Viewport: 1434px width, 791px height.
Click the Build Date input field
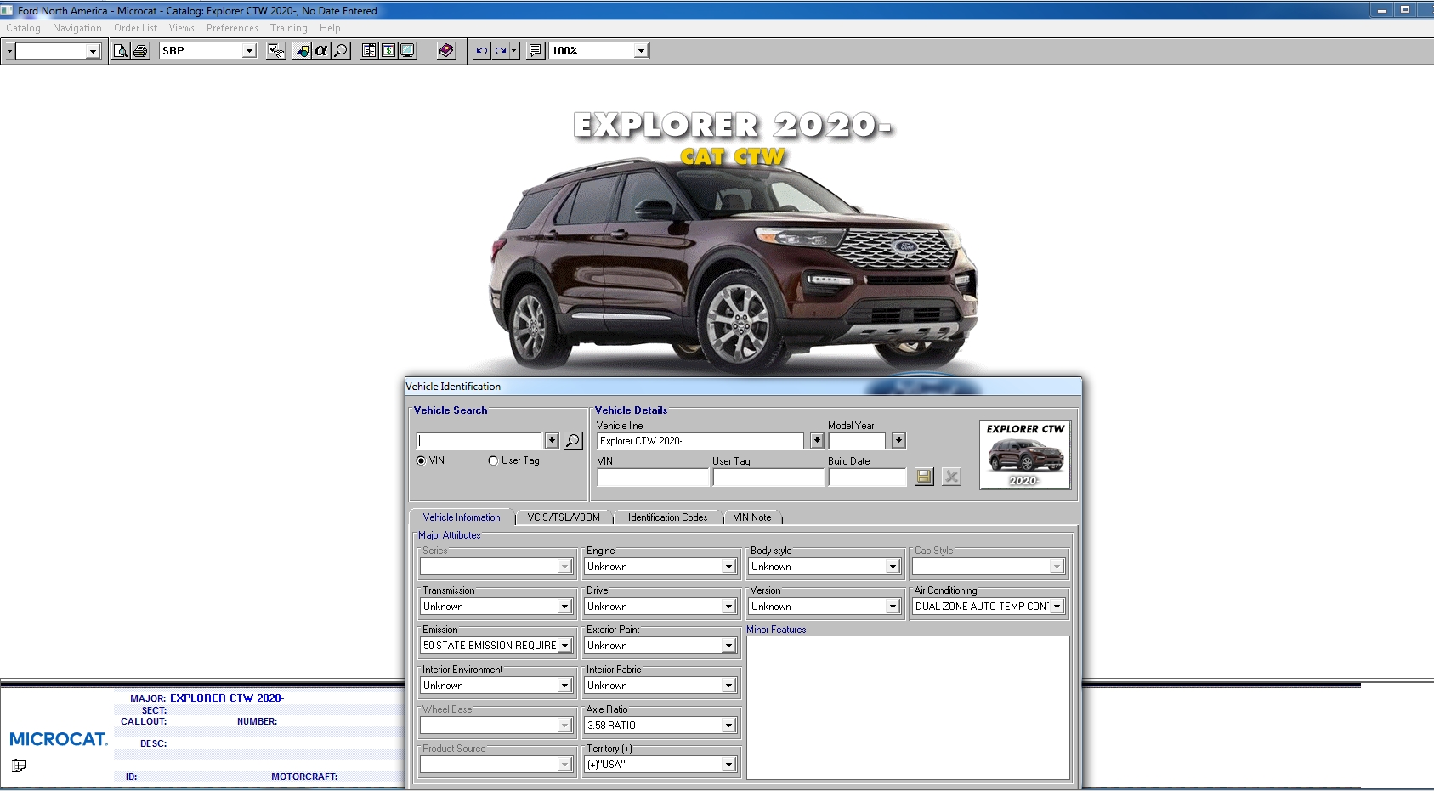[x=867, y=477]
